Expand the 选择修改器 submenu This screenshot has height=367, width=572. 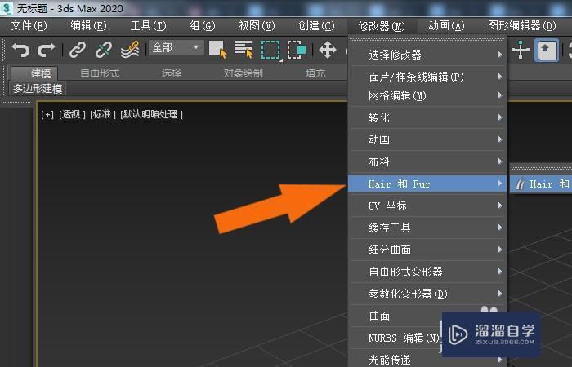point(427,55)
